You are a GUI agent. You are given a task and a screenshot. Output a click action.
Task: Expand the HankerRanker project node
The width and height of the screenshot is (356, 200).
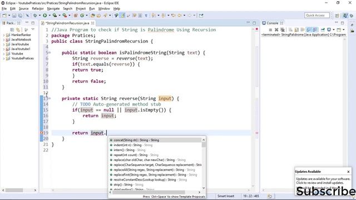click(x=4, y=35)
